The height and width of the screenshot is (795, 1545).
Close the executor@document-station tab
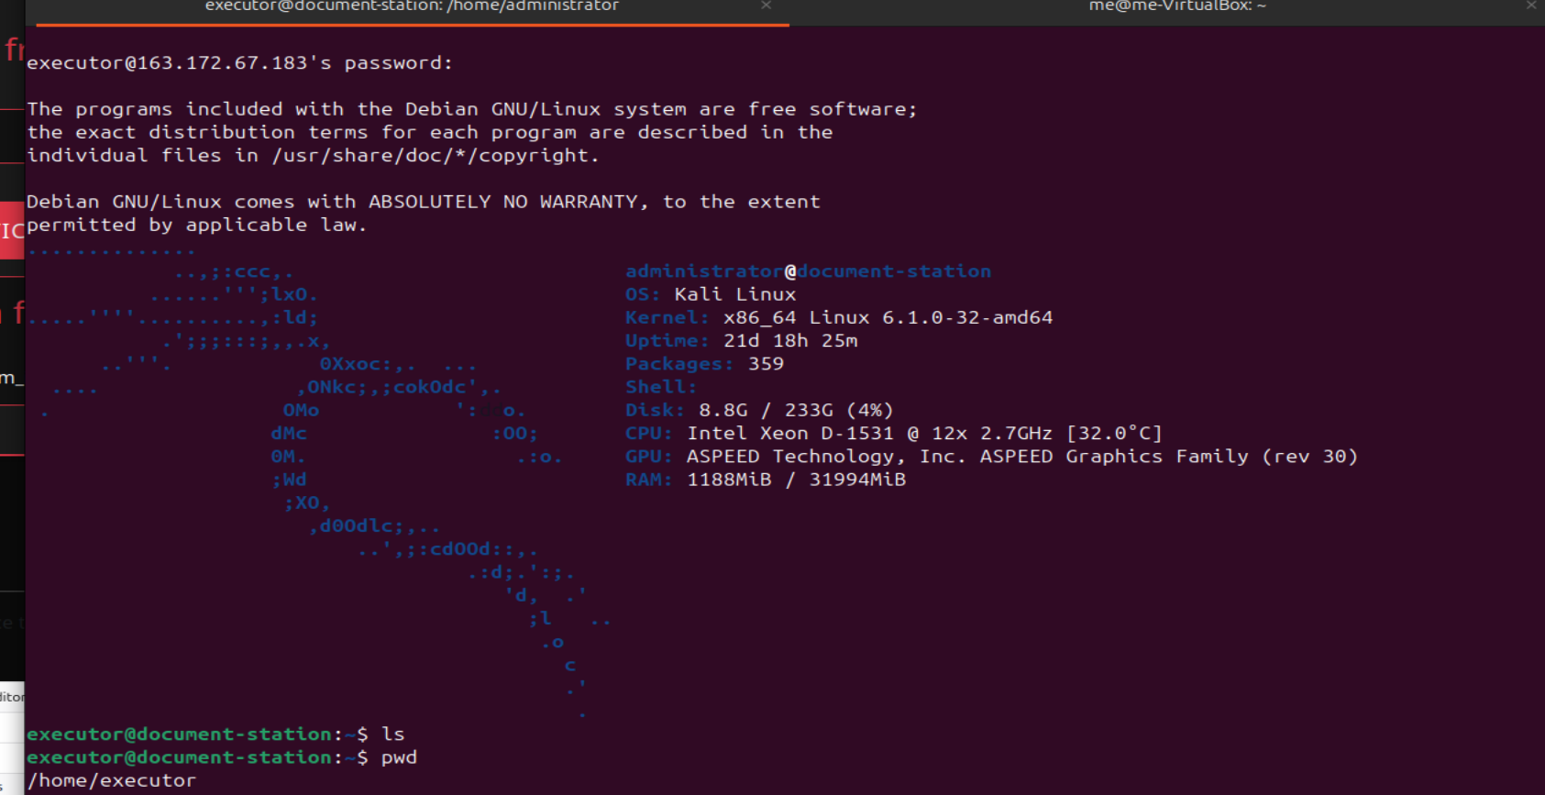(x=766, y=6)
